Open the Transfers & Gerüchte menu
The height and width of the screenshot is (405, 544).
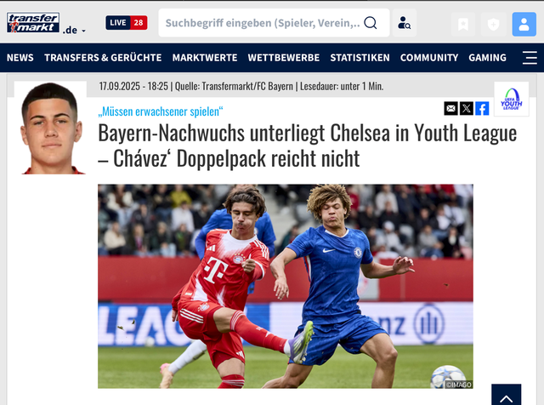tap(103, 58)
